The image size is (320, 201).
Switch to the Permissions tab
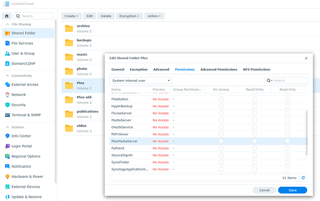coord(185,69)
